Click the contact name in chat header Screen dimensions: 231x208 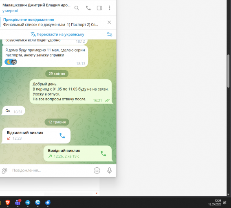click(x=36, y=5)
